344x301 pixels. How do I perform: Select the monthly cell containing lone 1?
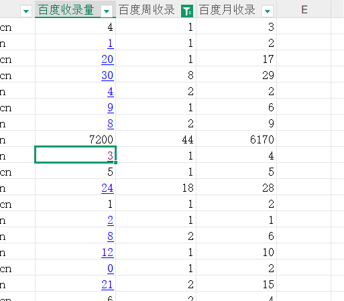237,220
